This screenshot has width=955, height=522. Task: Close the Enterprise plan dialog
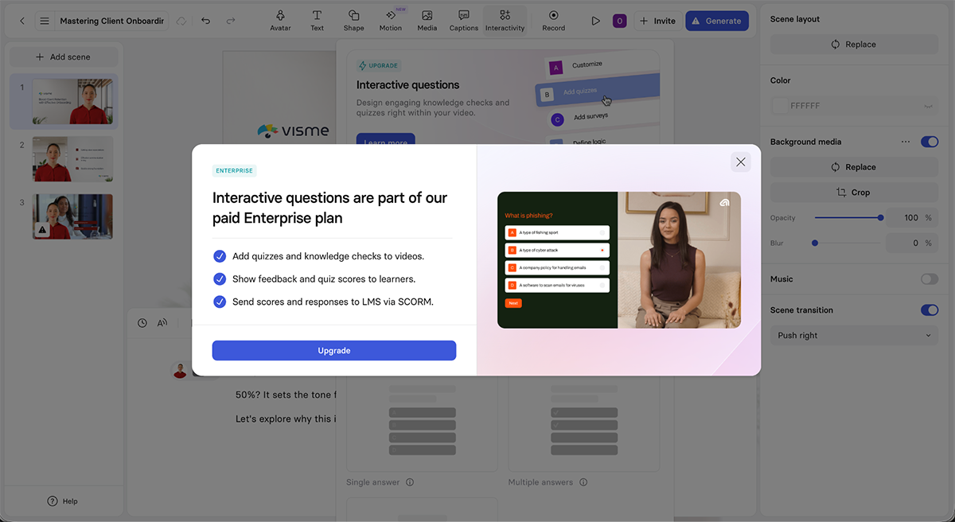coord(741,162)
